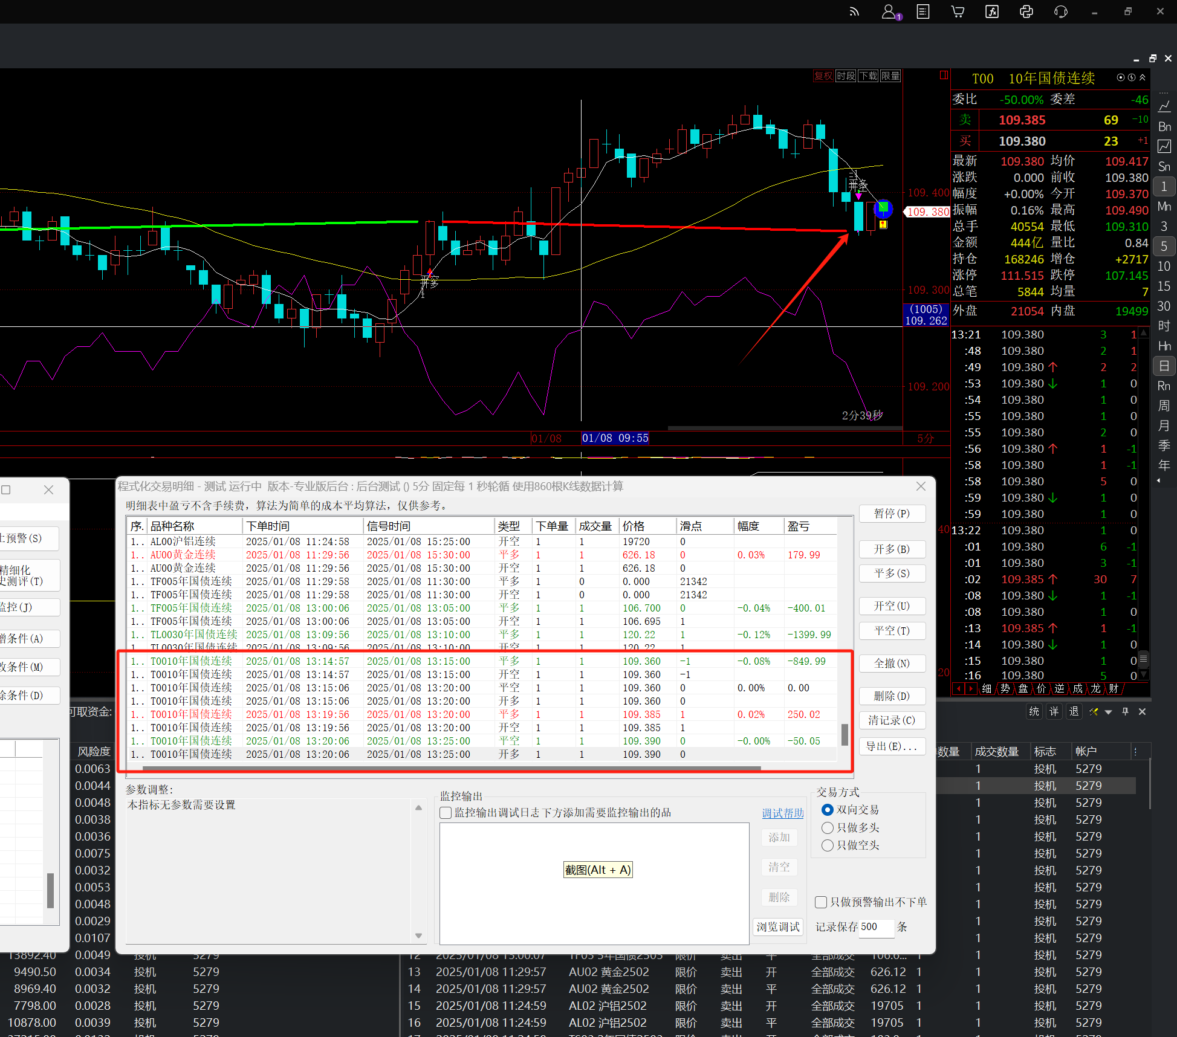Close the 程式化交易明细 dialog
This screenshot has width=1177, height=1037.
coord(921,486)
